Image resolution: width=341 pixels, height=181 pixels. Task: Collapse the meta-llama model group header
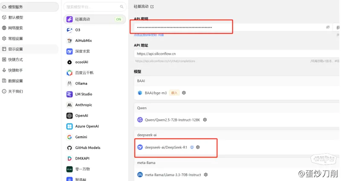tap(237, 163)
